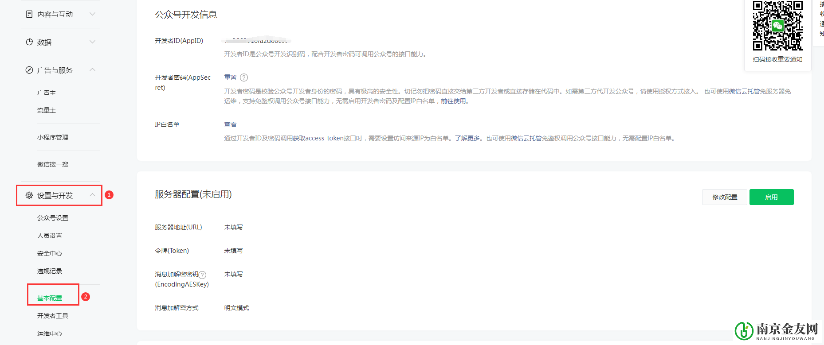This screenshot has height=345, width=824.
Task: Click help icon beside 消息加解密密钥
Action: (x=202, y=275)
